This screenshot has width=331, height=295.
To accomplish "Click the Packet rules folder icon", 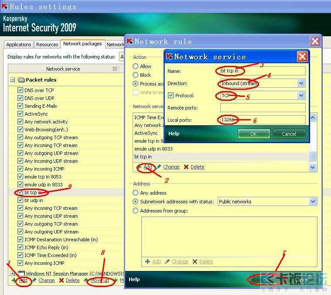I will pos(21,79).
